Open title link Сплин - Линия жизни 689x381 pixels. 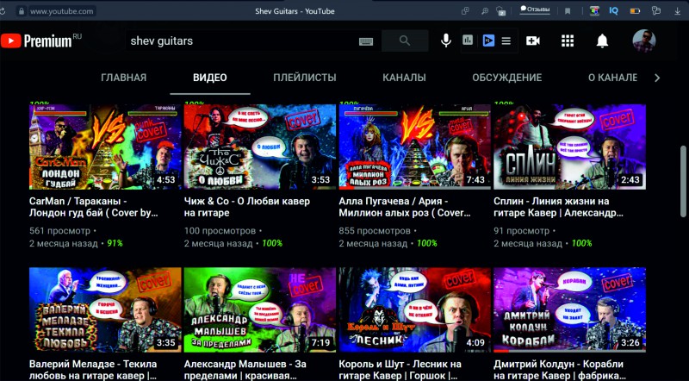558,207
